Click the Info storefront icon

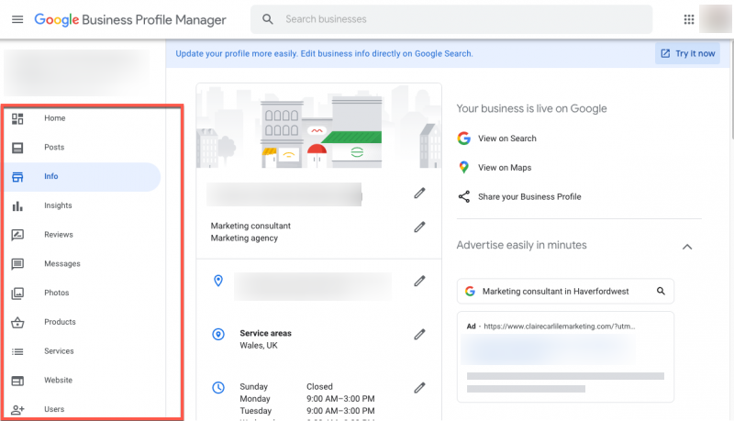tap(17, 177)
